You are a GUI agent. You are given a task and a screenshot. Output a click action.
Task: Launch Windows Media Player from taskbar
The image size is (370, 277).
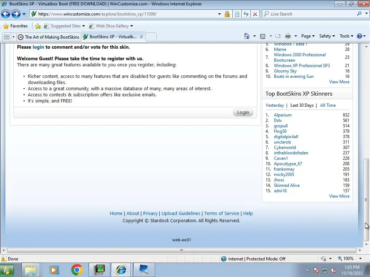[54, 270]
